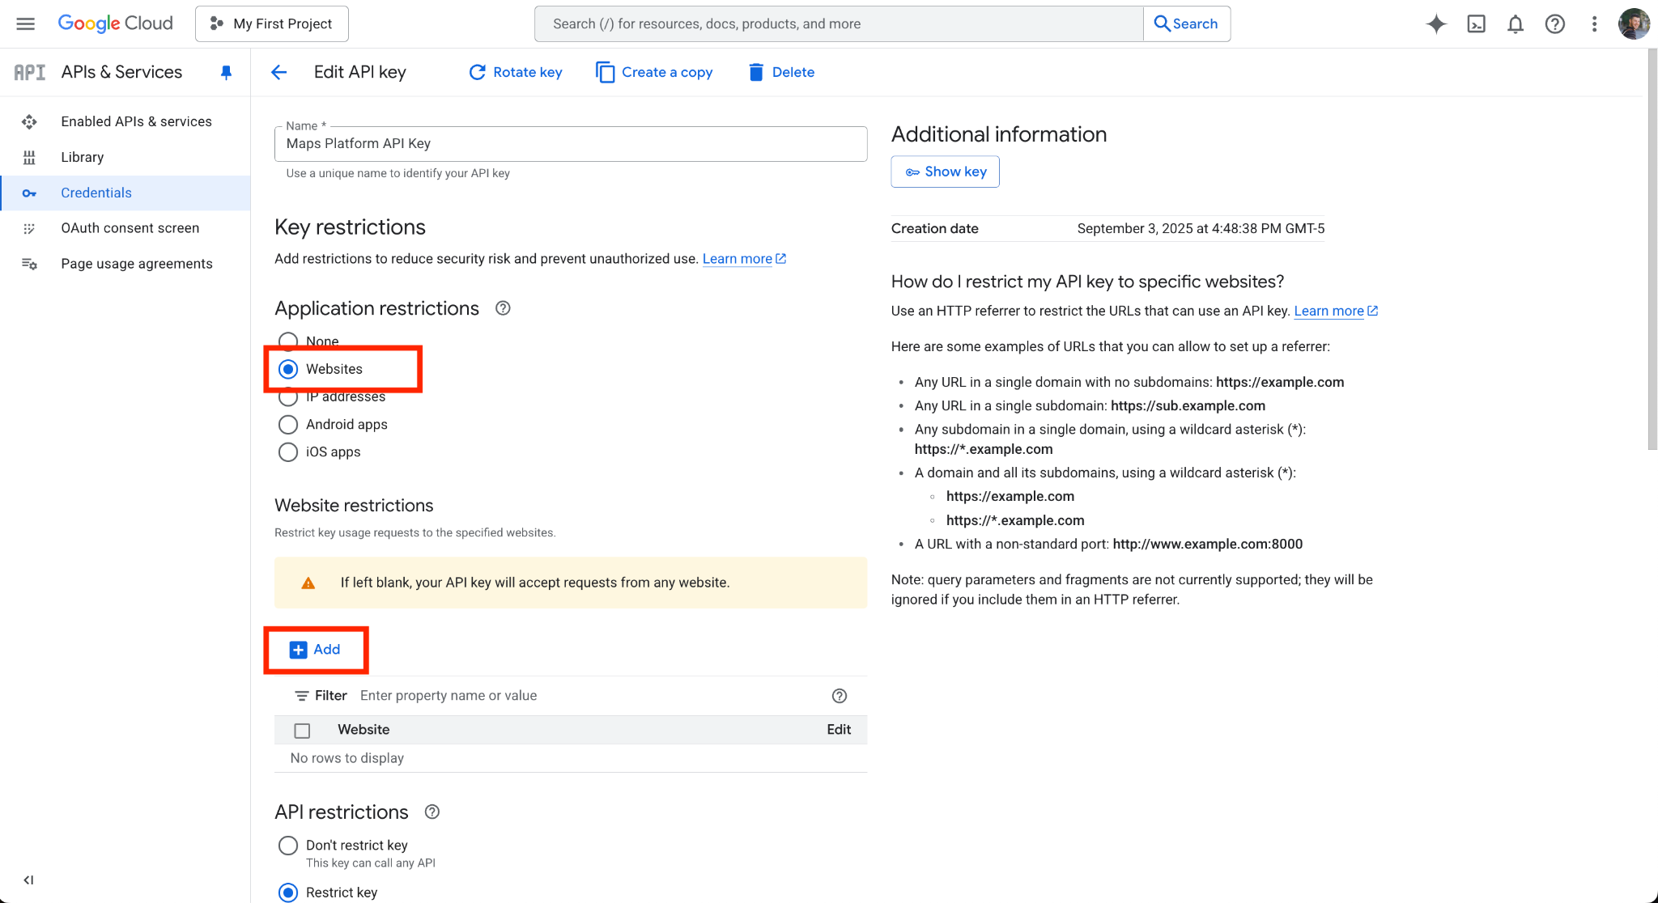Image resolution: width=1658 pixels, height=903 pixels.
Task: Select iOS apps restriction
Action: point(288,451)
